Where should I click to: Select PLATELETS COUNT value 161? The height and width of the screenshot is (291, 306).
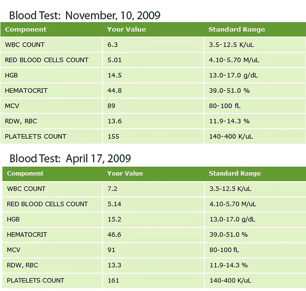click(113, 280)
